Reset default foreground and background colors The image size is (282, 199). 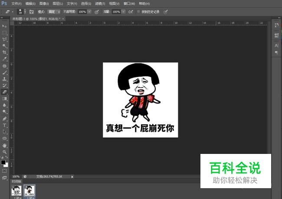click(2, 157)
